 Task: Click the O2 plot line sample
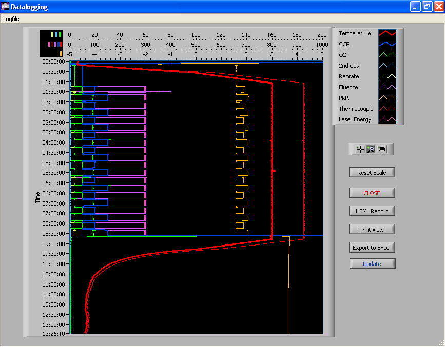point(388,55)
